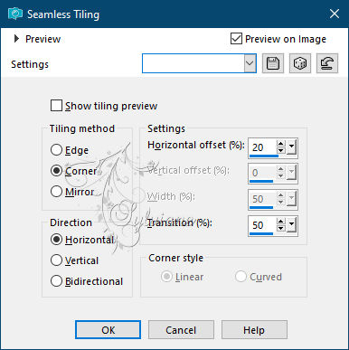Decrease Transition value with down spinner arrow
The image size is (349, 350).
(x=281, y=228)
